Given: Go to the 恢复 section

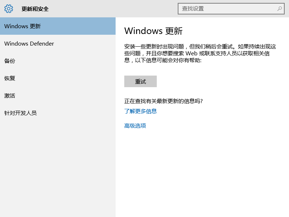Looking at the screenshot, I should 58,78.
